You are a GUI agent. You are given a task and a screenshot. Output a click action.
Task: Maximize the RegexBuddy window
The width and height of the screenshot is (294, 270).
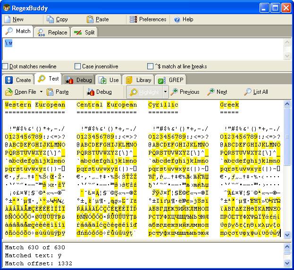(x=275, y=8)
